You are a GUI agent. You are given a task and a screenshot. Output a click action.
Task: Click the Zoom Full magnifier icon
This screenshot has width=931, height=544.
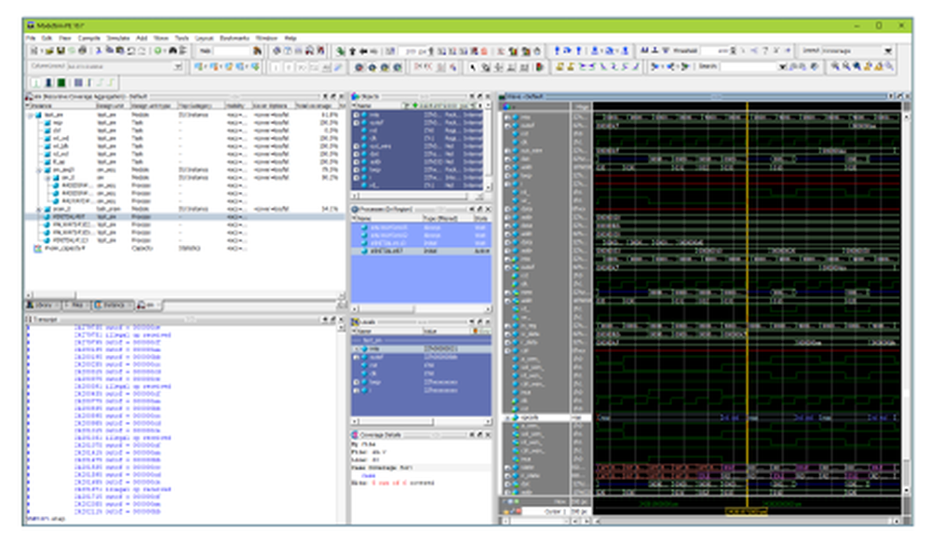tap(857, 66)
